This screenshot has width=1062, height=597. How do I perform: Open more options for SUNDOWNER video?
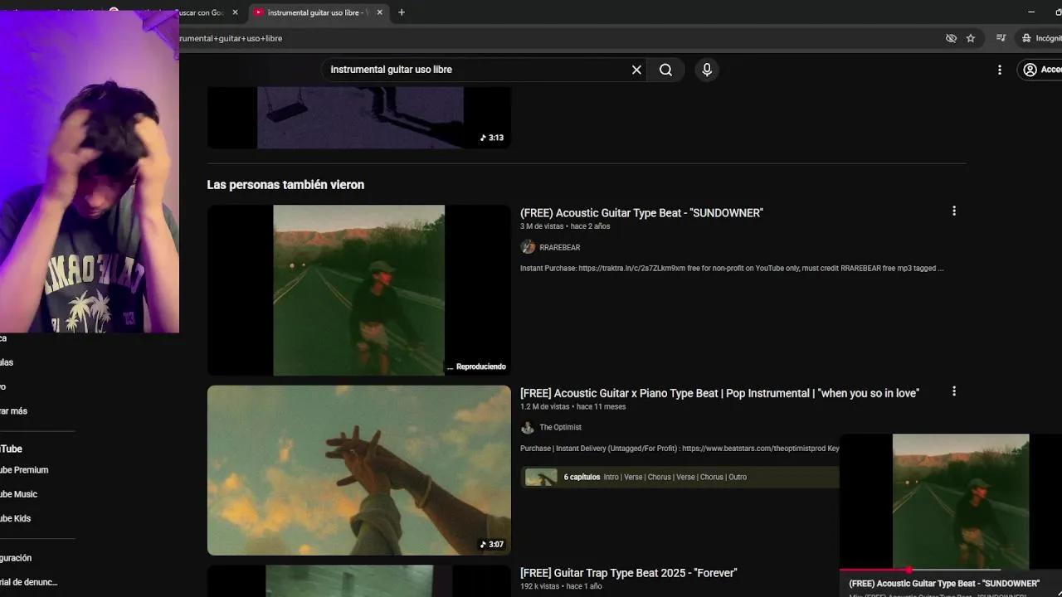tap(954, 211)
